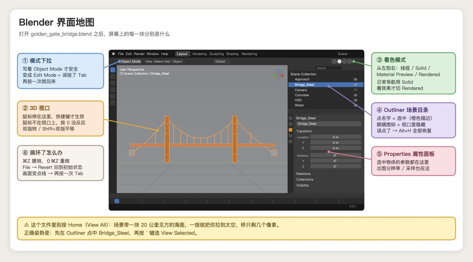This screenshot has height=262, width=473.
Task: Hide Hill0 with its eye icon
Action: [356, 100]
